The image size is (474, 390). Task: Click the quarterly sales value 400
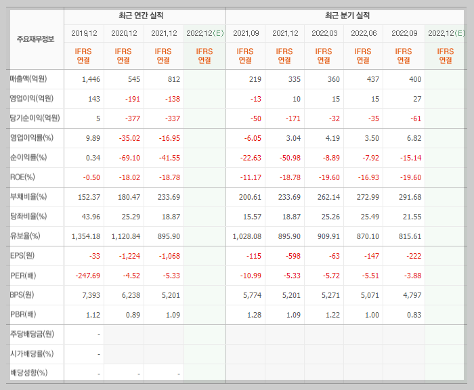click(x=415, y=79)
